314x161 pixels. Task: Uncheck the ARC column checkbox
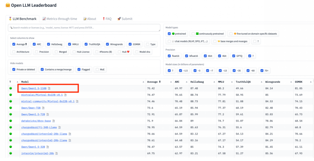34,44
